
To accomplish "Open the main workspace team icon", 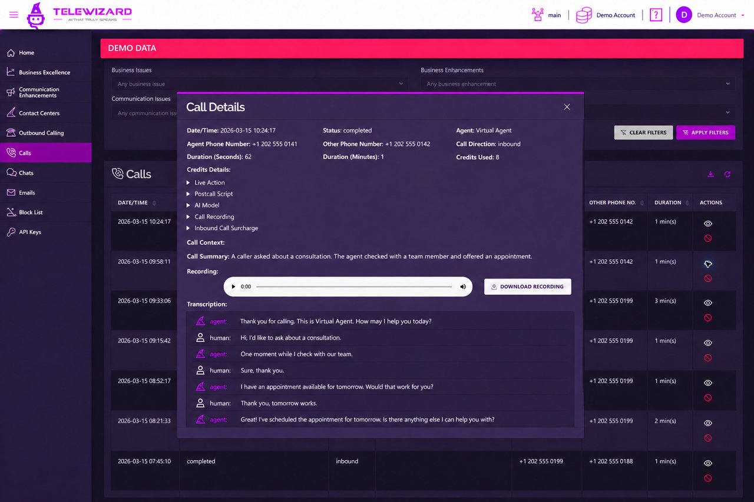I will coord(537,15).
